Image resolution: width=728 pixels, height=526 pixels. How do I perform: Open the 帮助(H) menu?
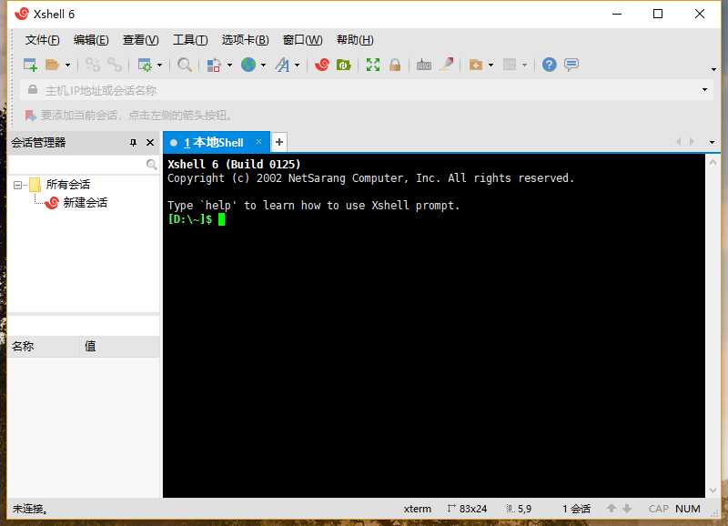point(355,40)
